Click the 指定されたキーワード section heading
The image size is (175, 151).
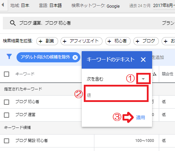point(23,89)
